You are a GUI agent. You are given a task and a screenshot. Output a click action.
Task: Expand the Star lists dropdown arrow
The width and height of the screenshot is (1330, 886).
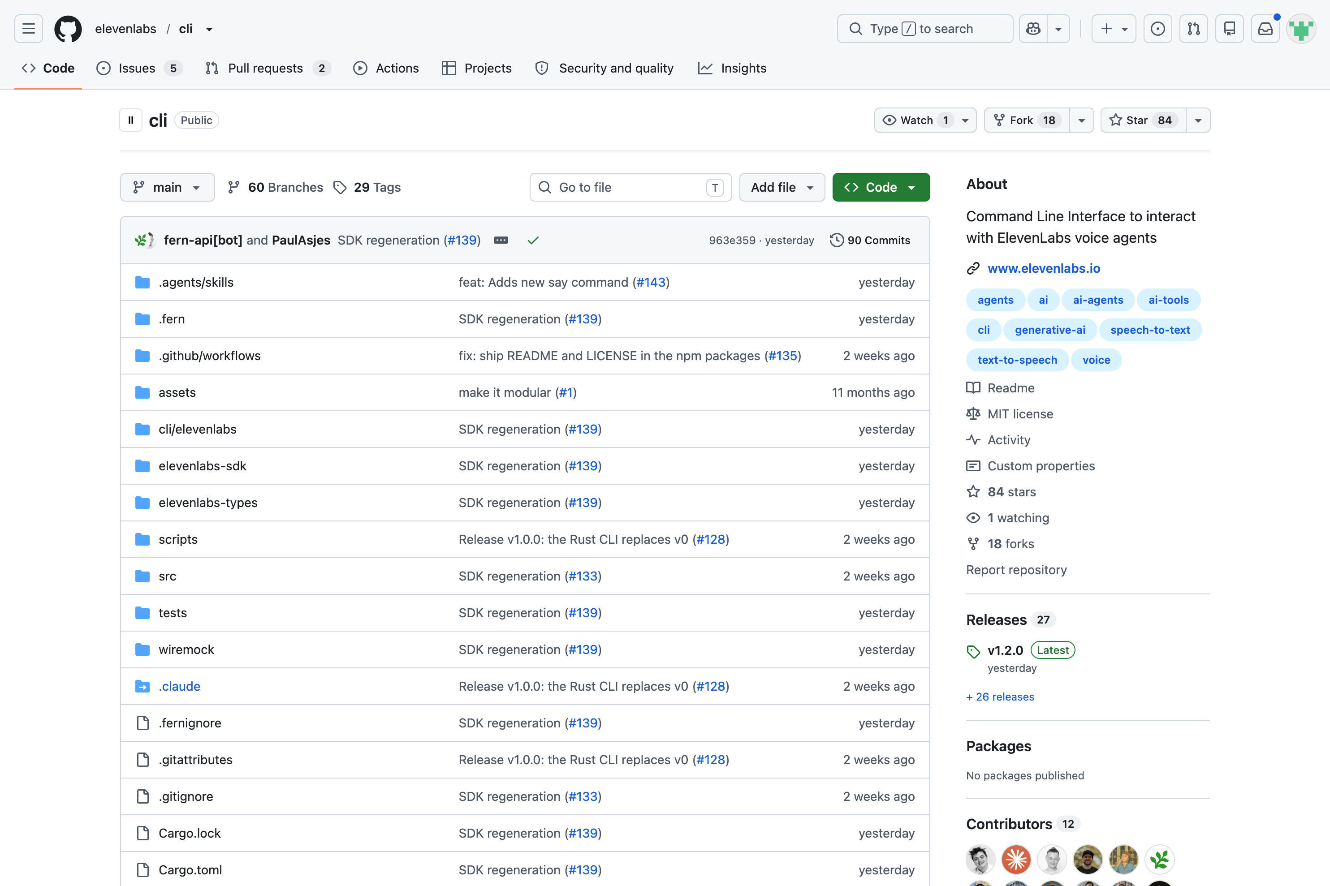pyautogui.click(x=1198, y=120)
